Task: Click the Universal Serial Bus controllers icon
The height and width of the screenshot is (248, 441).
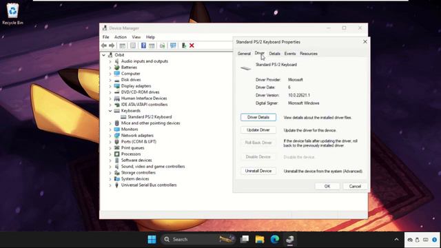Action: [117, 185]
